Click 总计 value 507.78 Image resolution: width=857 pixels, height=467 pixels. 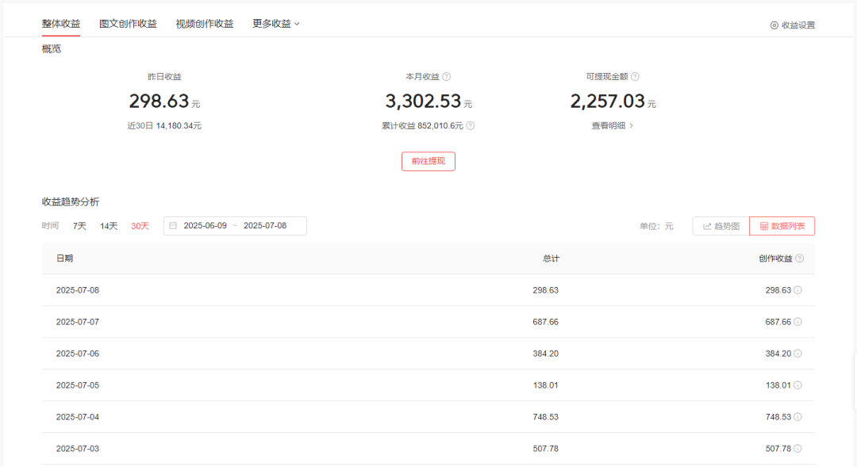[x=545, y=449]
